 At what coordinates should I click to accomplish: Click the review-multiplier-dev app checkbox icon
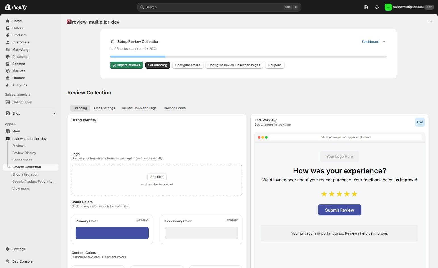point(8,138)
